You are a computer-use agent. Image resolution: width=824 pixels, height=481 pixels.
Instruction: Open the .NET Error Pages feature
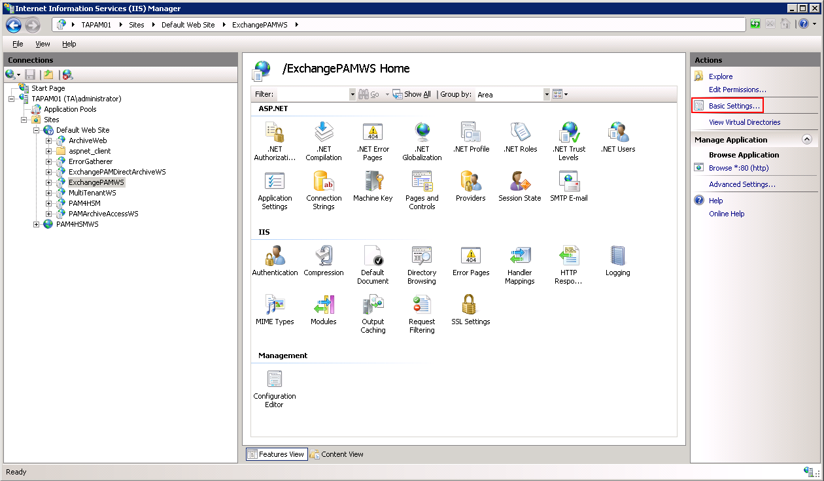tap(372, 132)
